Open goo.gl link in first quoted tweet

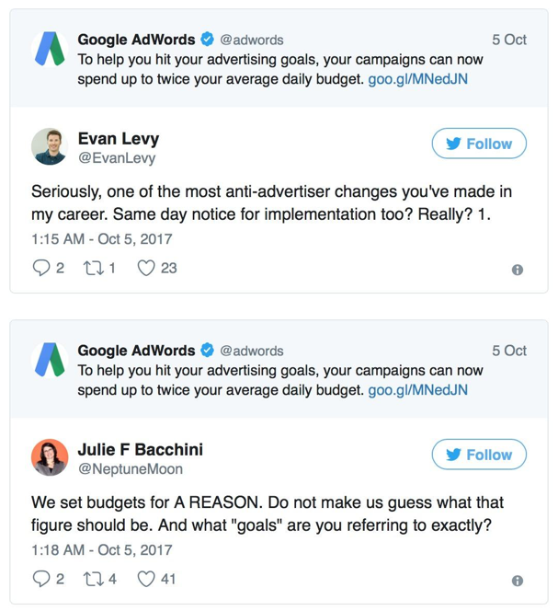tap(417, 79)
